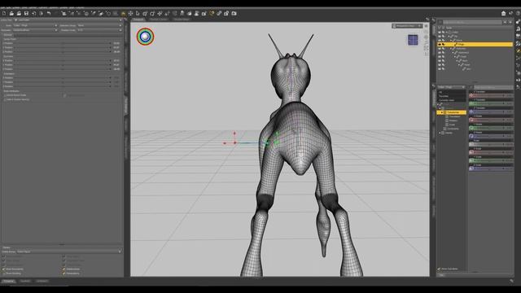
Task: Toggle first checkbox under Node Attributes
Action: [x=5, y=95]
